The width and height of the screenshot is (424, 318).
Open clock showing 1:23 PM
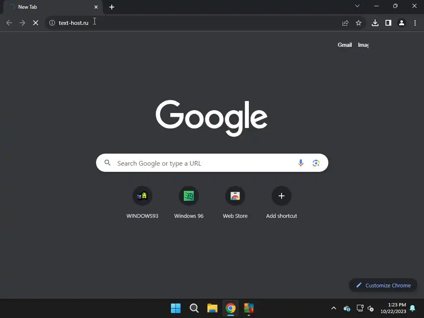pyautogui.click(x=393, y=308)
